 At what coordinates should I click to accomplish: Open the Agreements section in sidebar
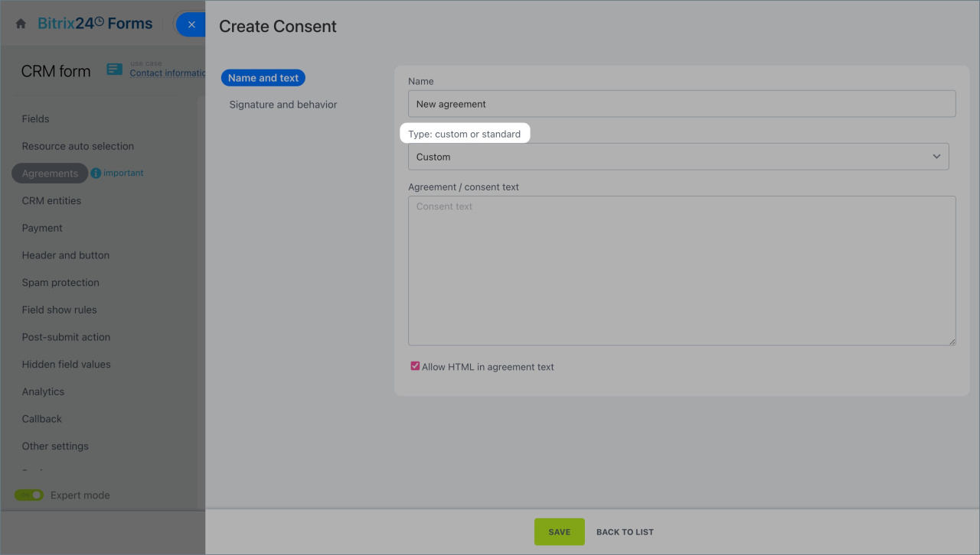click(50, 174)
